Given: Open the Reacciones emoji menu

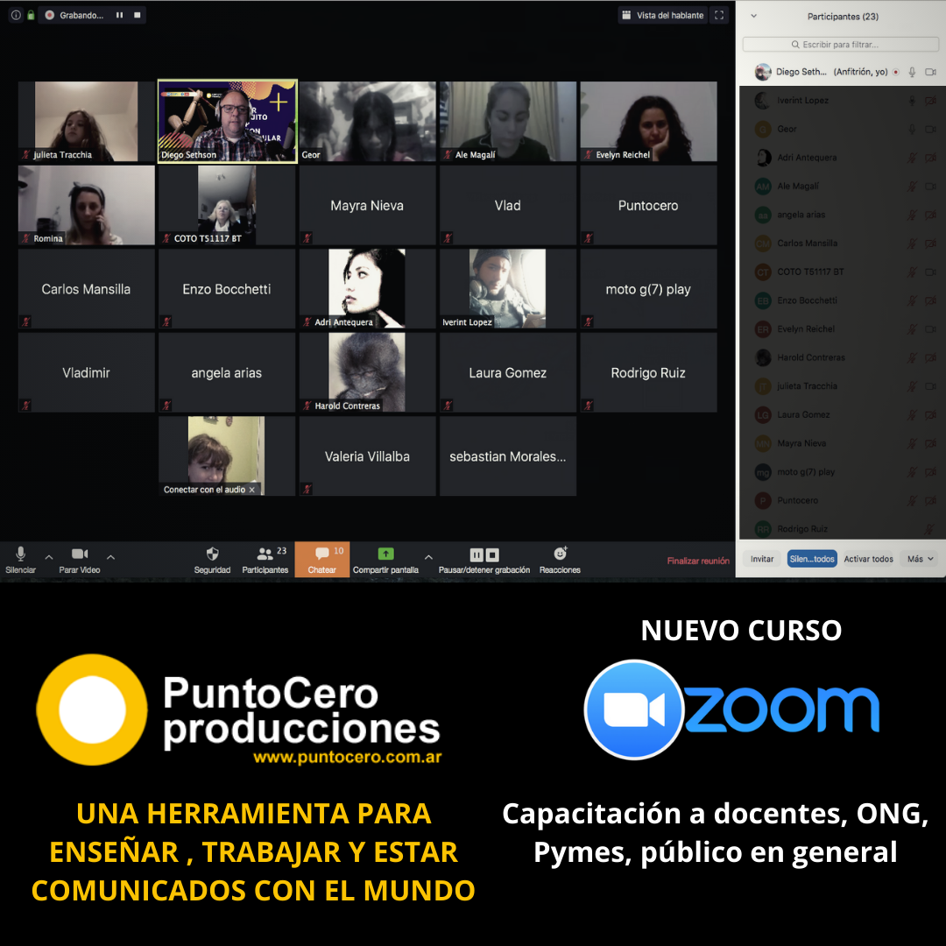Looking at the screenshot, I should point(560,560).
